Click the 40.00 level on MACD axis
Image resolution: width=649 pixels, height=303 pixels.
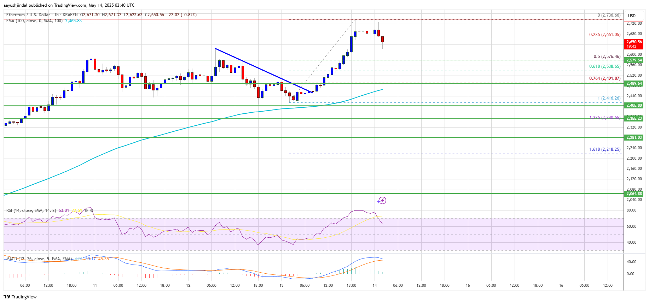(x=631, y=262)
